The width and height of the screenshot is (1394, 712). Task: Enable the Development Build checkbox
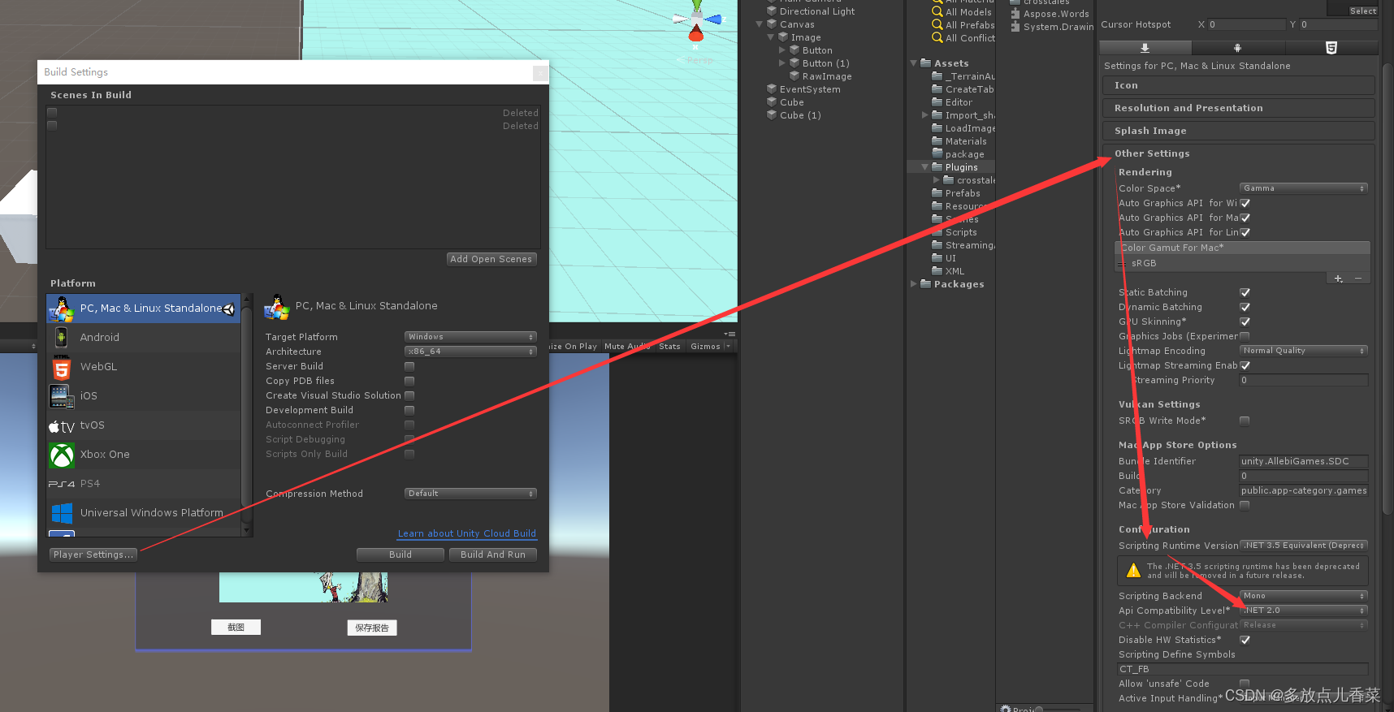click(409, 410)
